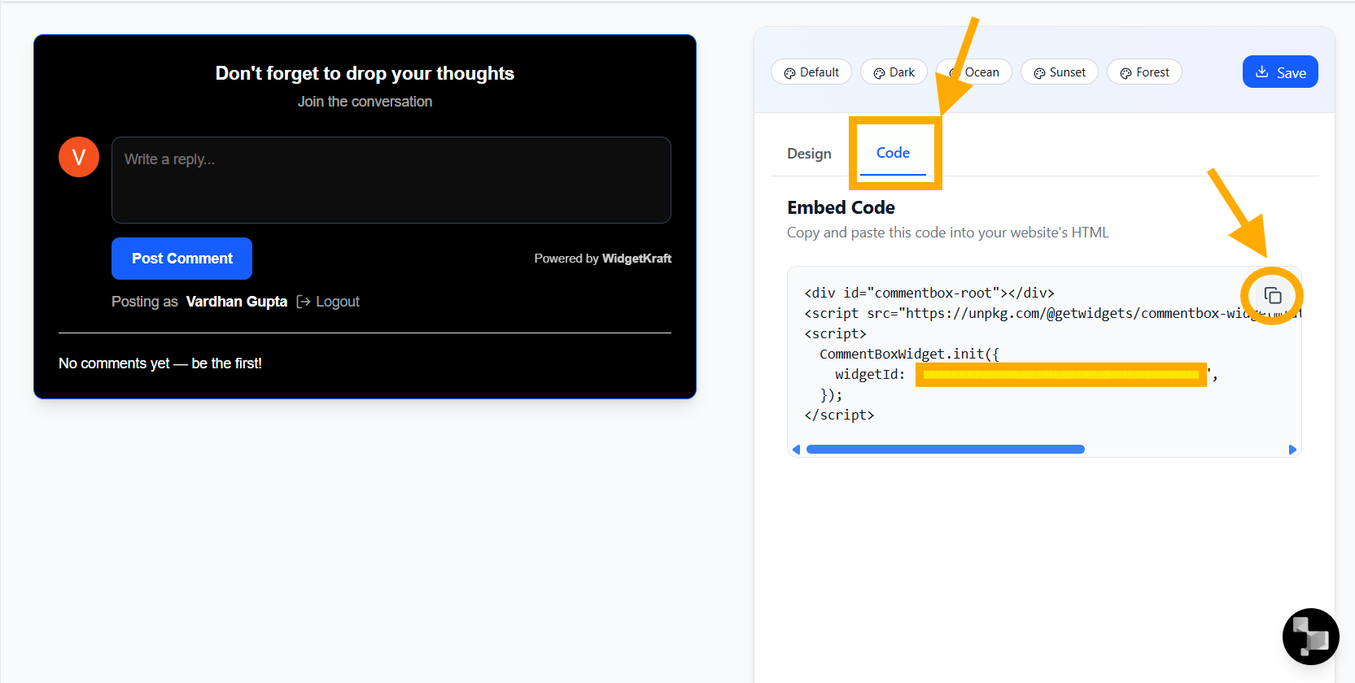The width and height of the screenshot is (1355, 683).
Task: Focus the 'Write a reply...' text box
Action: 391,180
